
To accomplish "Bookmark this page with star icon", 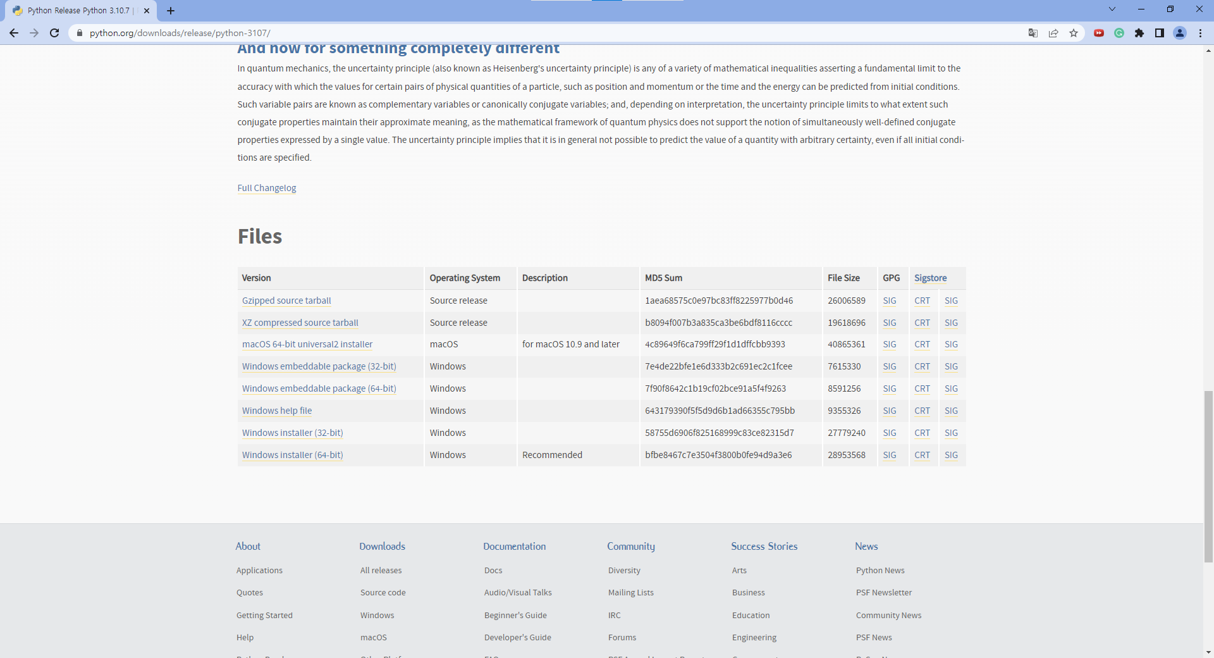I will (x=1074, y=33).
